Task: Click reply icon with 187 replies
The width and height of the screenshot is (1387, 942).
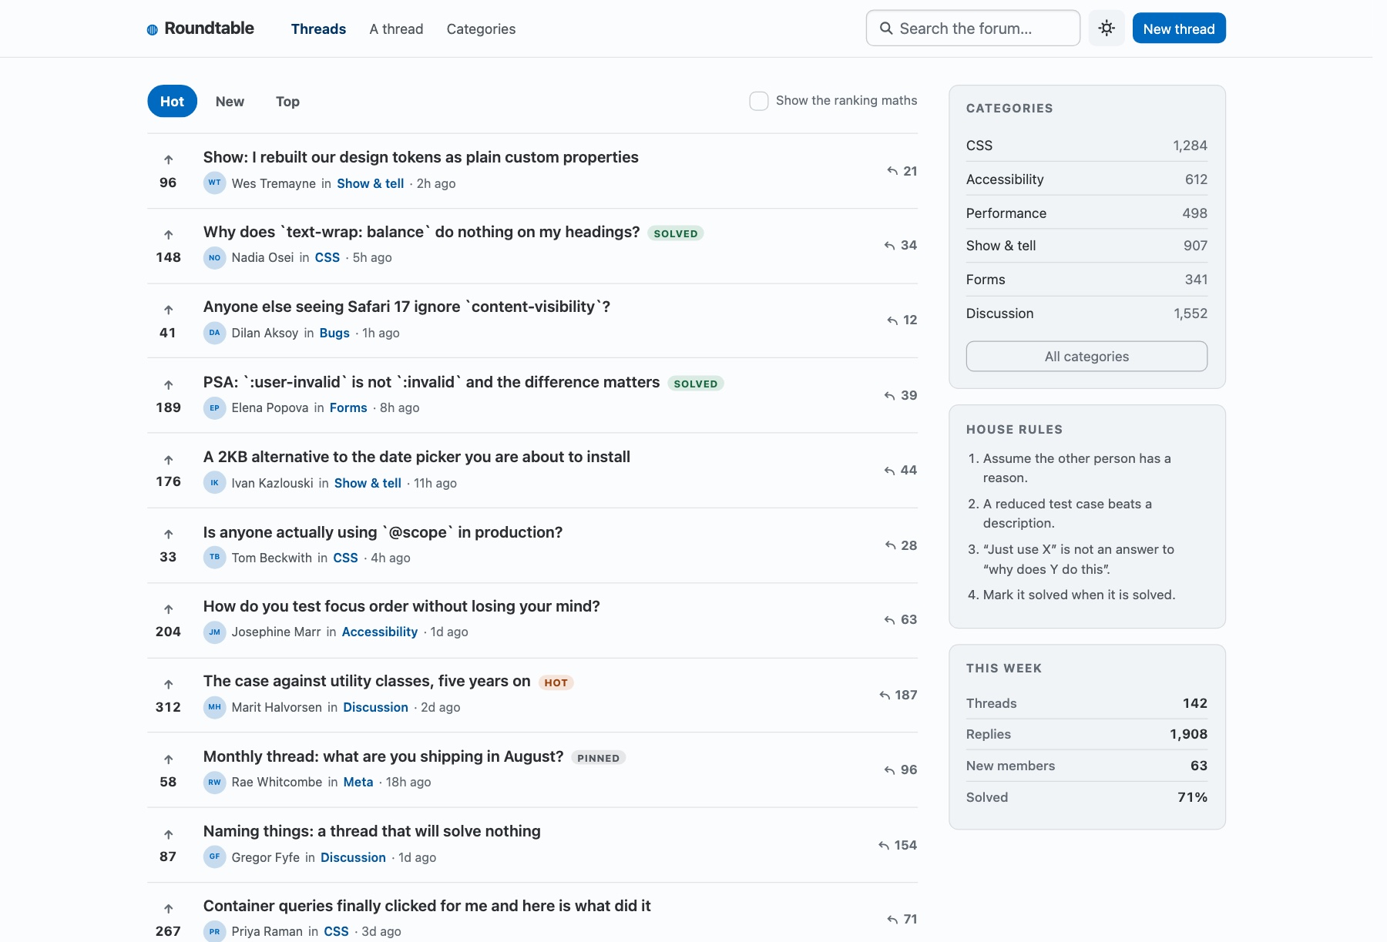Action: (x=885, y=696)
